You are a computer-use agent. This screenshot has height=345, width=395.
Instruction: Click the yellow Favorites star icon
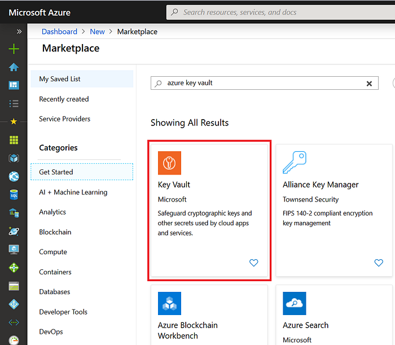(14, 121)
